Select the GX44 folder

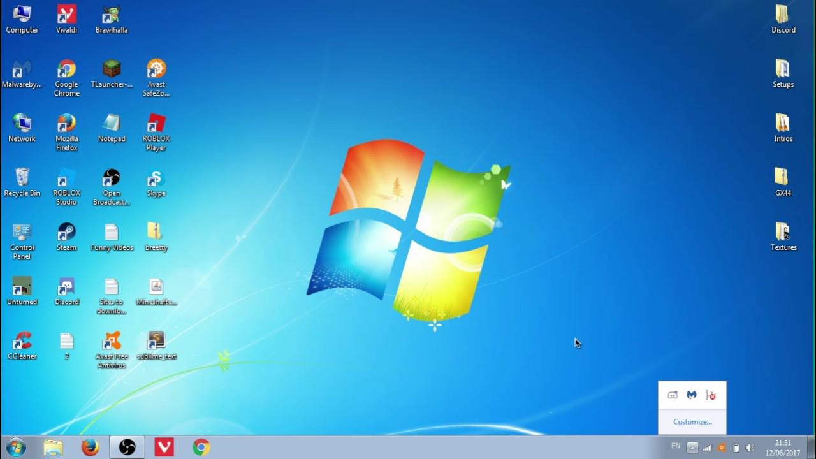[x=783, y=182]
